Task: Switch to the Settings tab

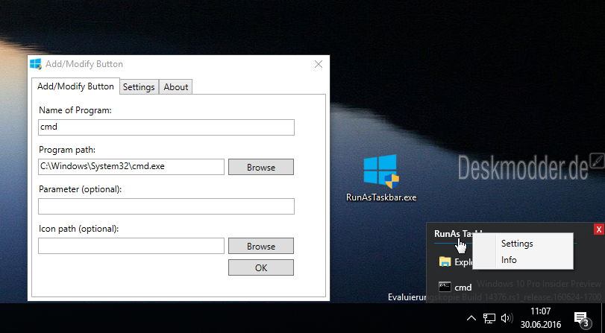Action: tap(139, 87)
